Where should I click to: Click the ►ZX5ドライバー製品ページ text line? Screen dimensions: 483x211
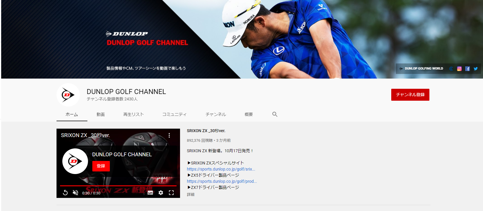pos(213,175)
